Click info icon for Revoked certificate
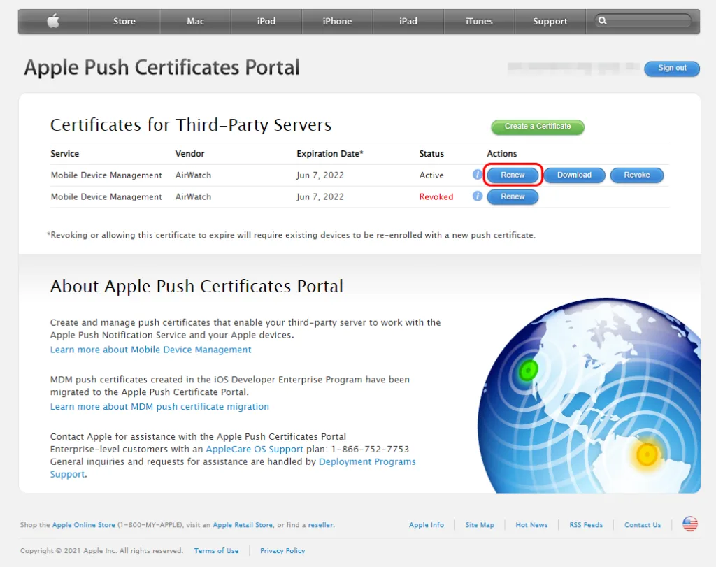This screenshot has width=716, height=567. [477, 196]
